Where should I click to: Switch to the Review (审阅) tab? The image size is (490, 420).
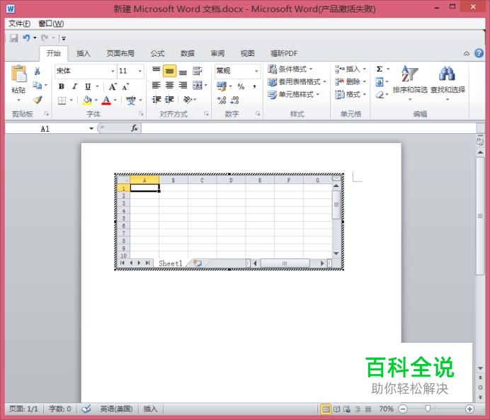point(217,53)
